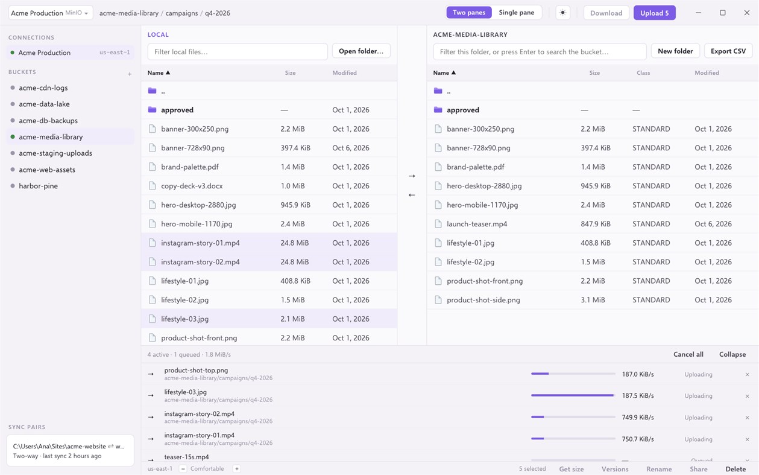Toggle the light/dark theme sun icon
Viewport: 759px width, 475px height.
click(562, 13)
